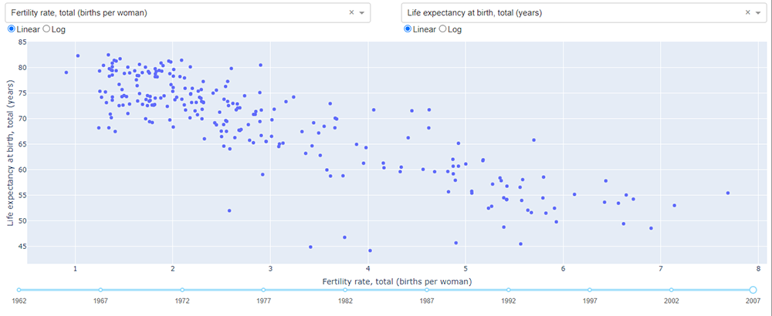Click the leftmost data point below fertility 1
Screen dimensions: 772x316
click(66, 72)
